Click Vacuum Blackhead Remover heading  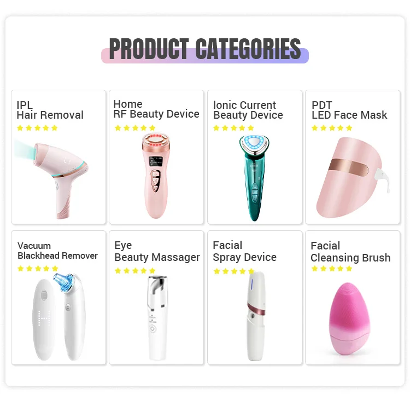[x=57, y=251]
